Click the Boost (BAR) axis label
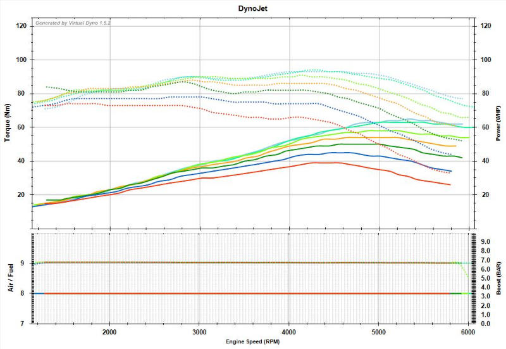The image size is (506, 349). tap(498, 278)
